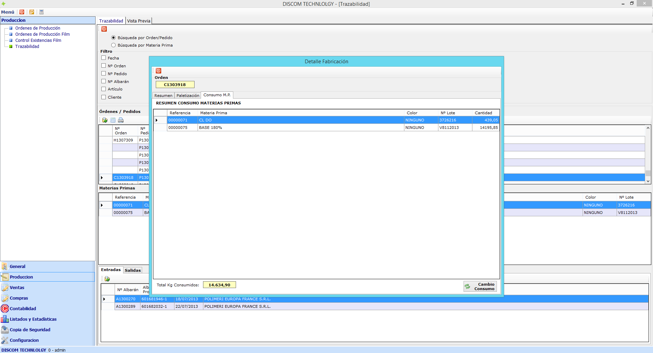Select Búsqueda por Materia Prima radio button
The width and height of the screenshot is (653, 353).
[114, 45]
